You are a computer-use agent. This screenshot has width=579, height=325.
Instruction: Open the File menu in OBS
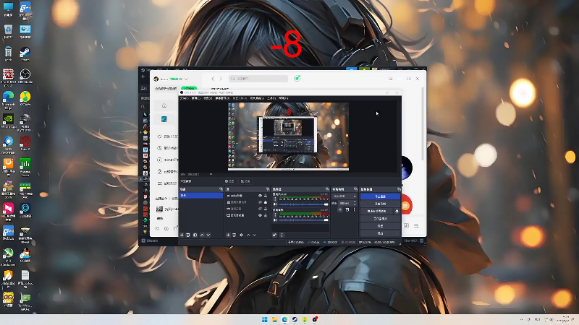pyautogui.click(x=185, y=98)
